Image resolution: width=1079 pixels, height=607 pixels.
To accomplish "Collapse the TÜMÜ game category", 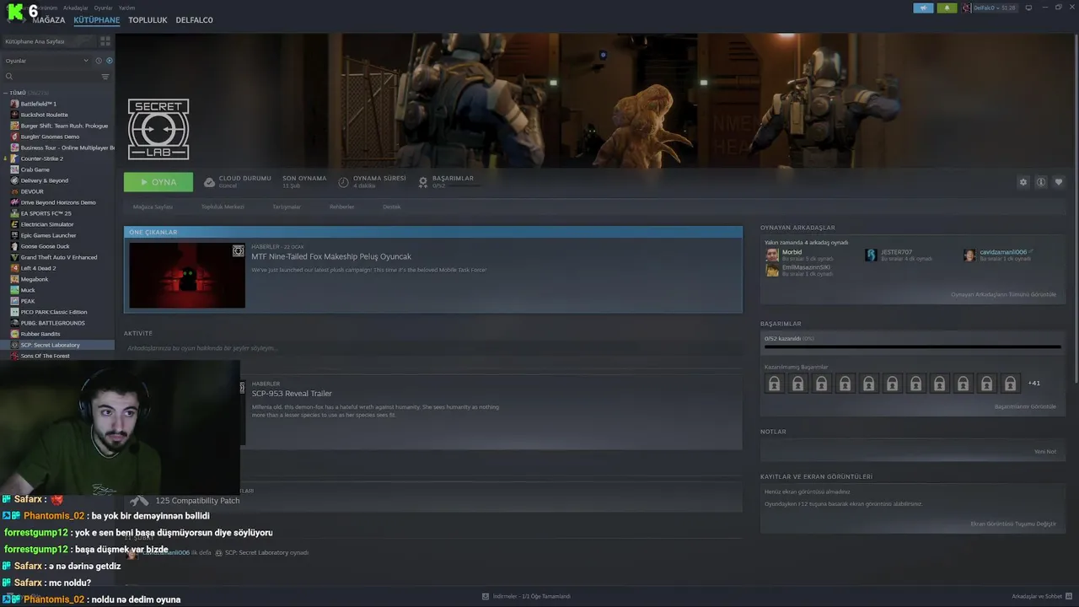I will [6, 93].
